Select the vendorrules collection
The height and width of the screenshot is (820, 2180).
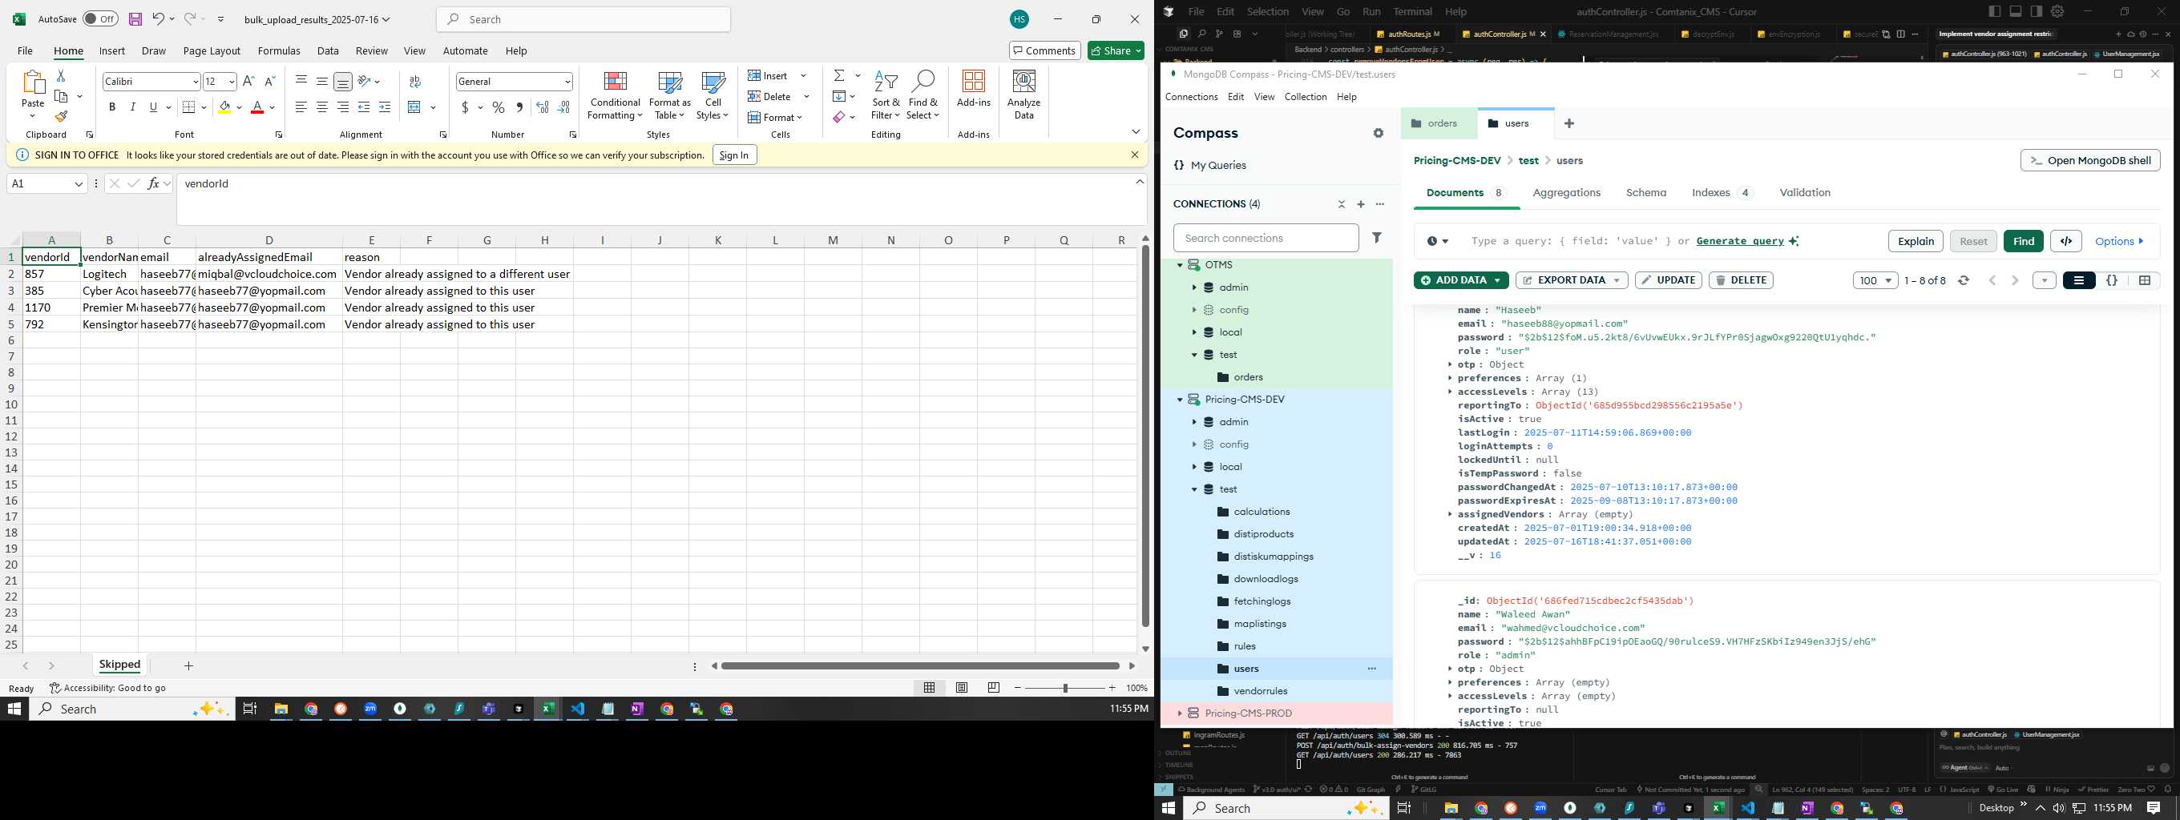click(x=1260, y=690)
